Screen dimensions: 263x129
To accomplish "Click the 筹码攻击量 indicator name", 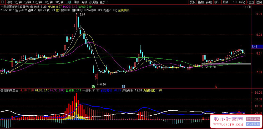I will tap(11, 90).
